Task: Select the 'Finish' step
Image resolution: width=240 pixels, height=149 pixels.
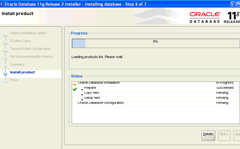Action: click(14, 80)
